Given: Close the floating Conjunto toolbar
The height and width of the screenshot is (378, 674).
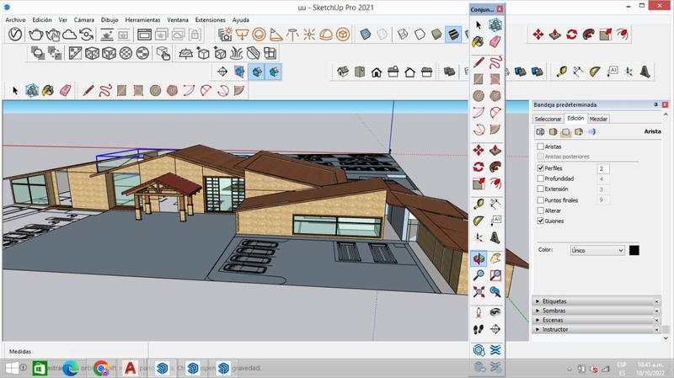Looking at the screenshot, I should [x=500, y=9].
